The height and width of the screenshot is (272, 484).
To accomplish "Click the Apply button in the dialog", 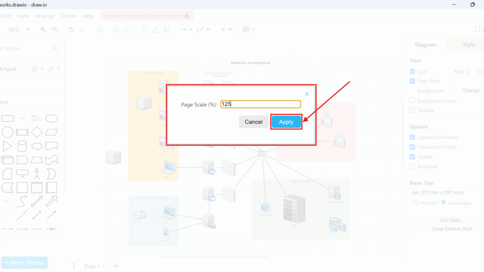I will (286, 122).
